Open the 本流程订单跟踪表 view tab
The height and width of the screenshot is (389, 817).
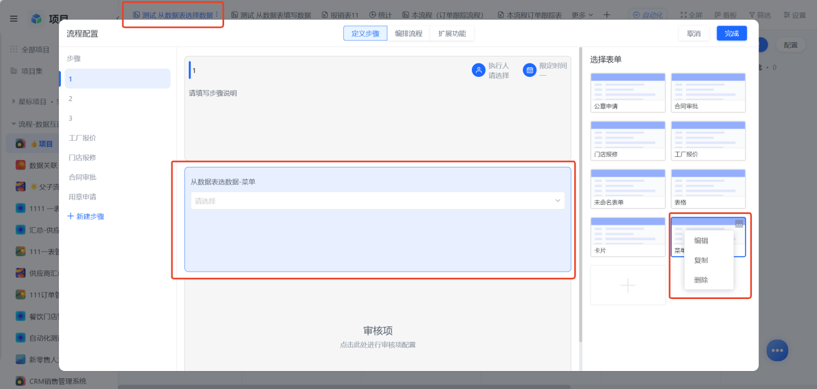pyautogui.click(x=530, y=15)
